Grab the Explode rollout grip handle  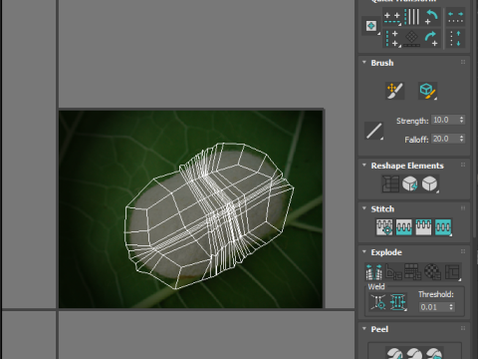(463, 251)
